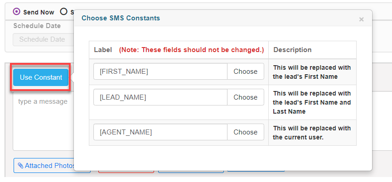
Task: Focus the type a message text area
Action: [43, 122]
